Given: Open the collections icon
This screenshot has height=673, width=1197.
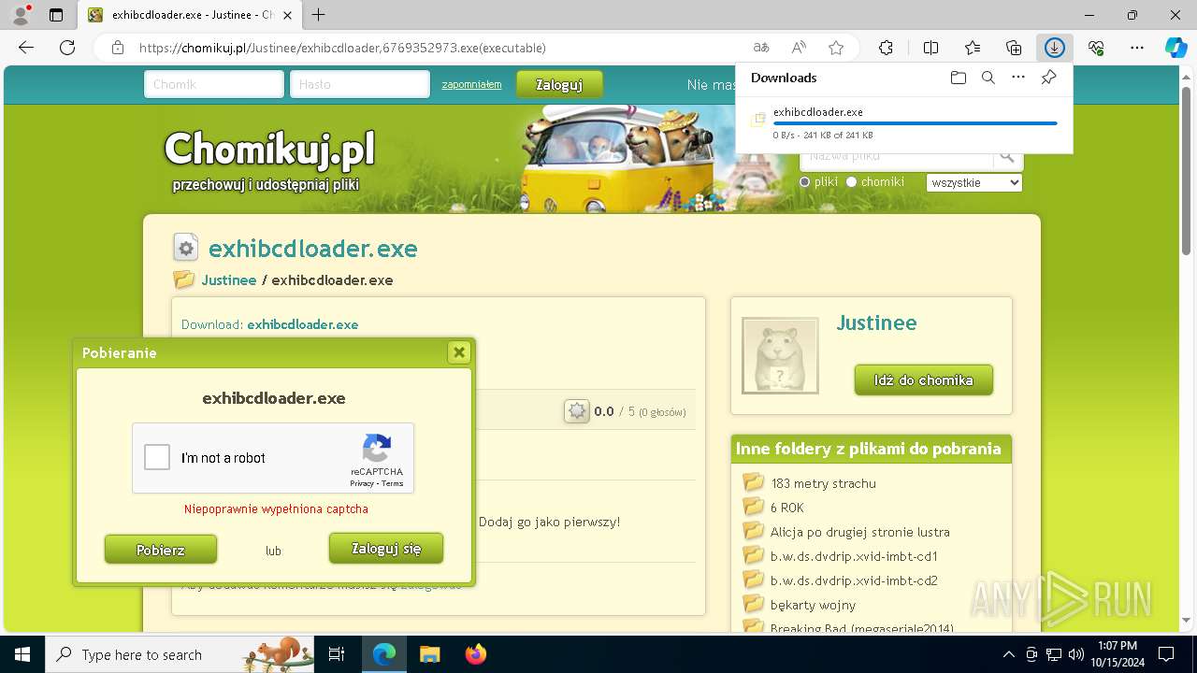Looking at the screenshot, I should 1014,48.
